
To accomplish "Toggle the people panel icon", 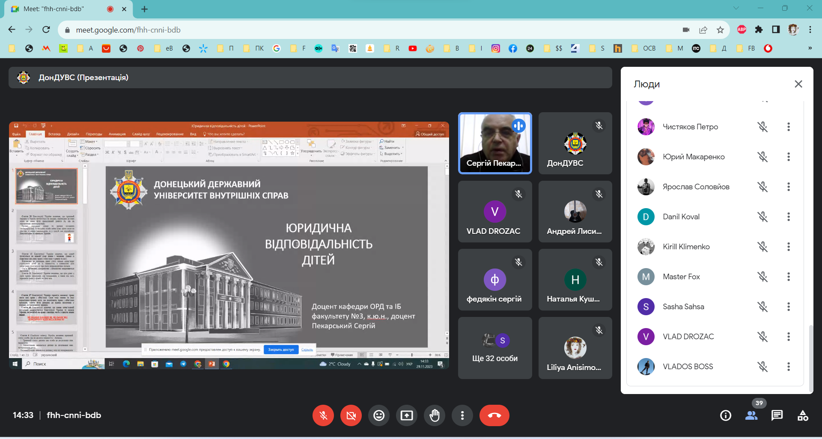I will pyautogui.click(x=751, y=415).
